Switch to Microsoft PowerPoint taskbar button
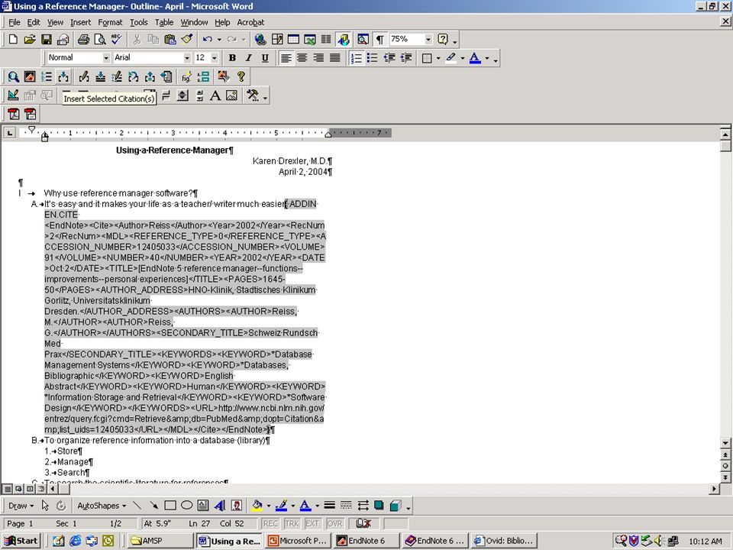Screen dimensions: 733x550 click(x=297, y=541)
